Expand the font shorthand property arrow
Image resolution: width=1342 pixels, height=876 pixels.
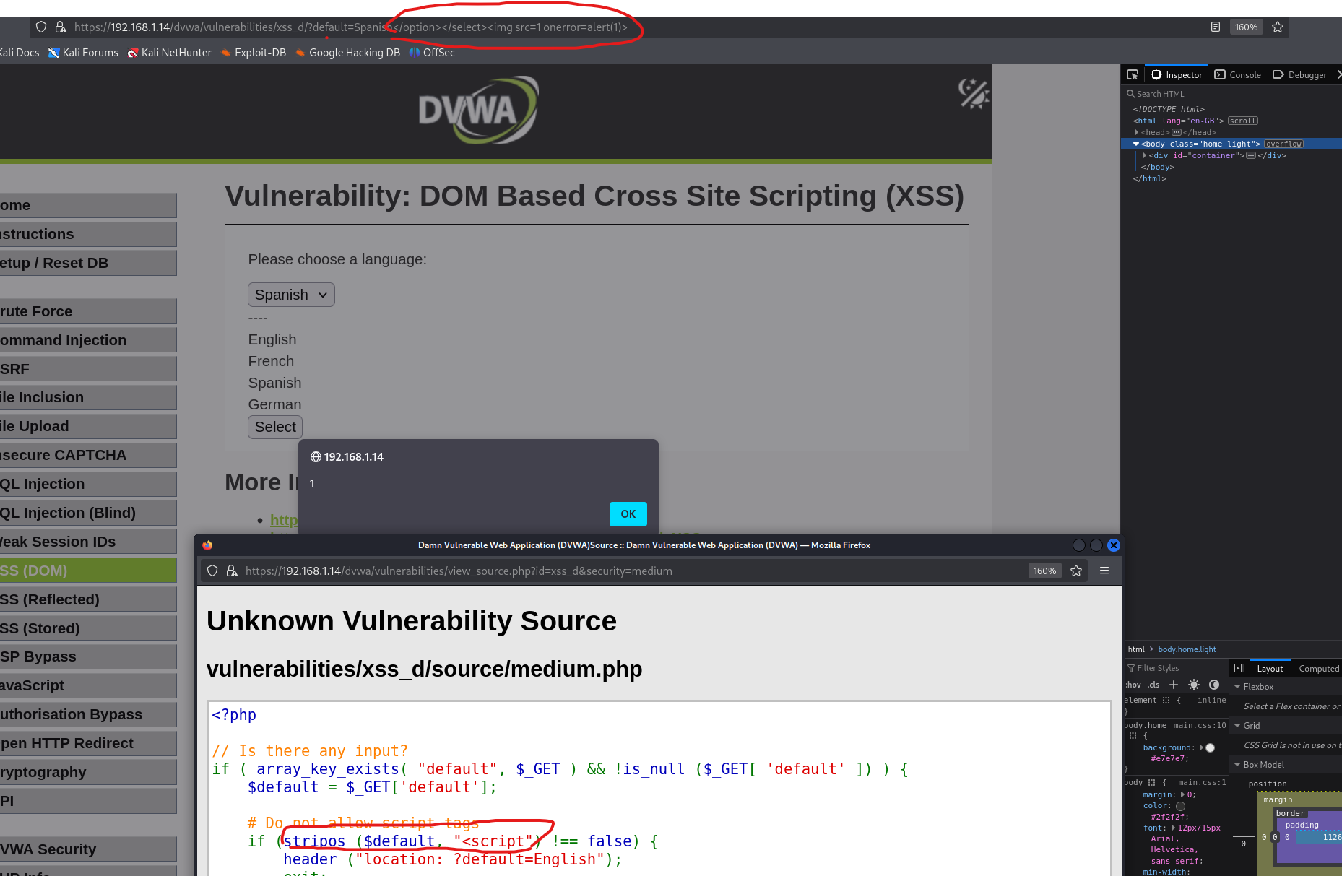(1173, 828)
